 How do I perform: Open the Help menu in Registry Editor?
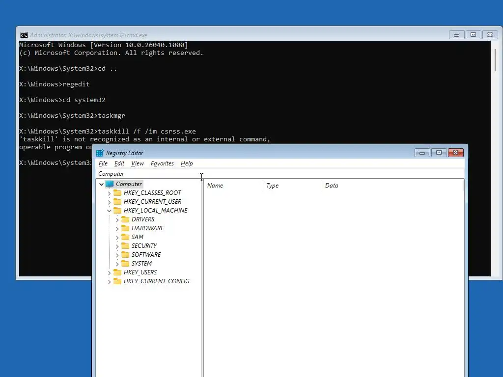coord(187,163)
